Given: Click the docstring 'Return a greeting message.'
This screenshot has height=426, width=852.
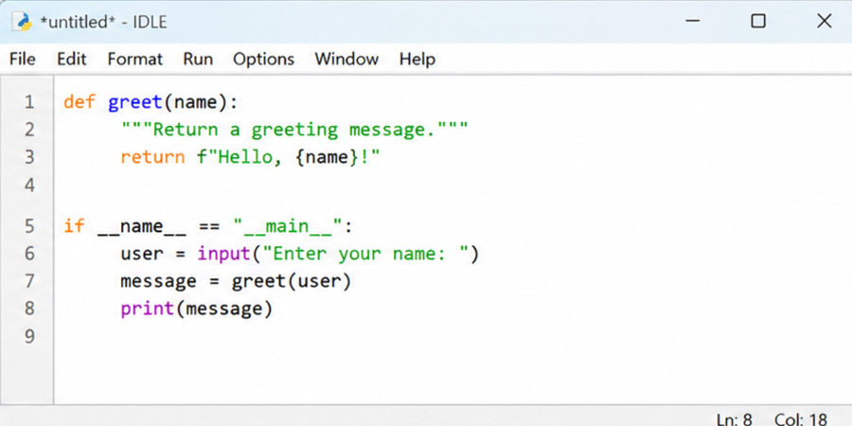Looking at the screenshot, I should point(294,130).
